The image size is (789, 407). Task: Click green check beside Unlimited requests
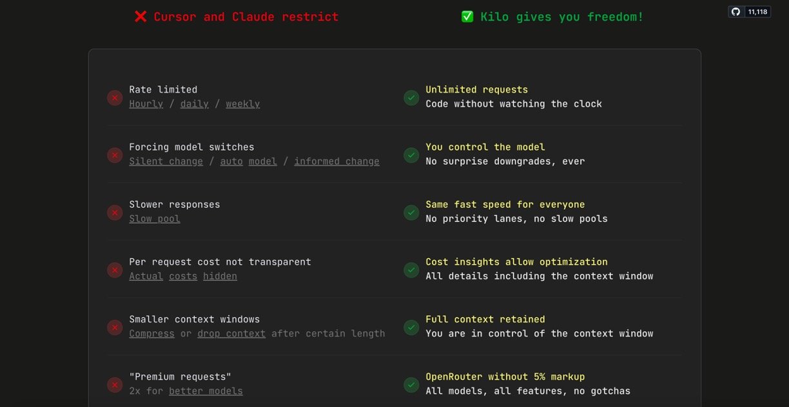tap(411, 98)
